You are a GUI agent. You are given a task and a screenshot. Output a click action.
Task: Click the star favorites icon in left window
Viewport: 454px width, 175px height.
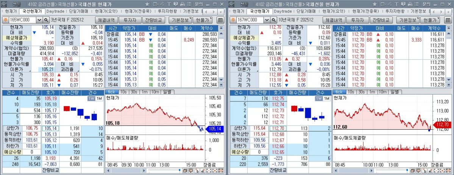pyautogui.click(x=147, y=4)
